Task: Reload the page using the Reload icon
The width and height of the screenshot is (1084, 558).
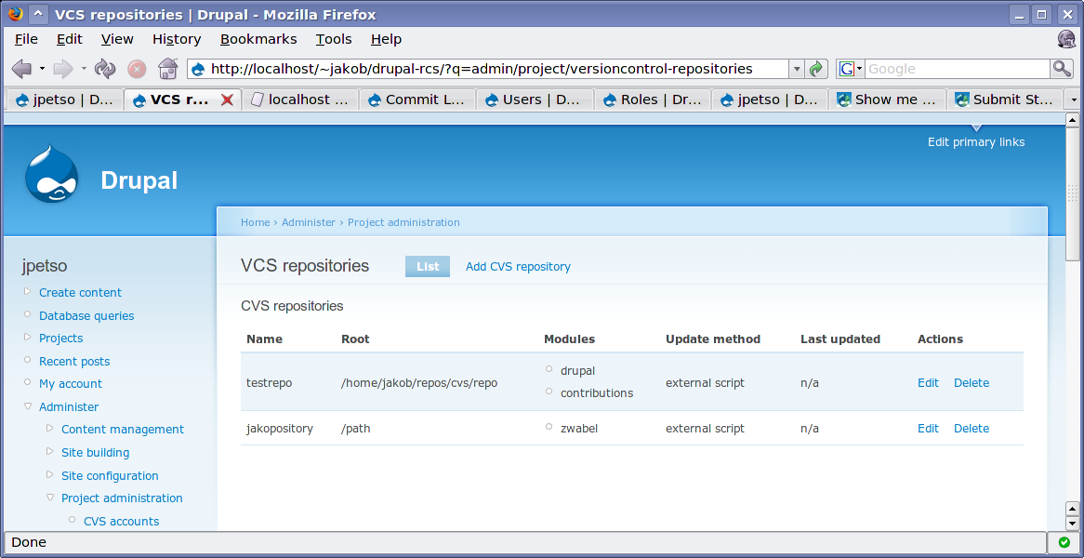Action: (x=104, y=68)
